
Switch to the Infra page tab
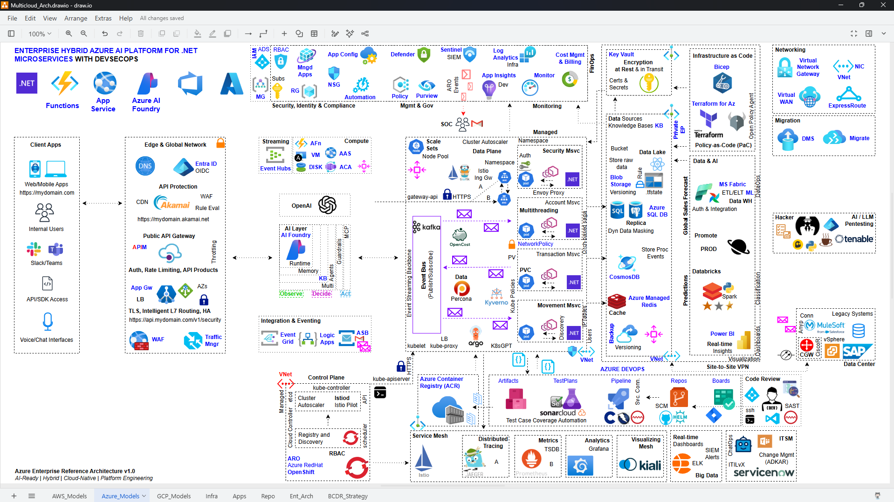[212, 496]
